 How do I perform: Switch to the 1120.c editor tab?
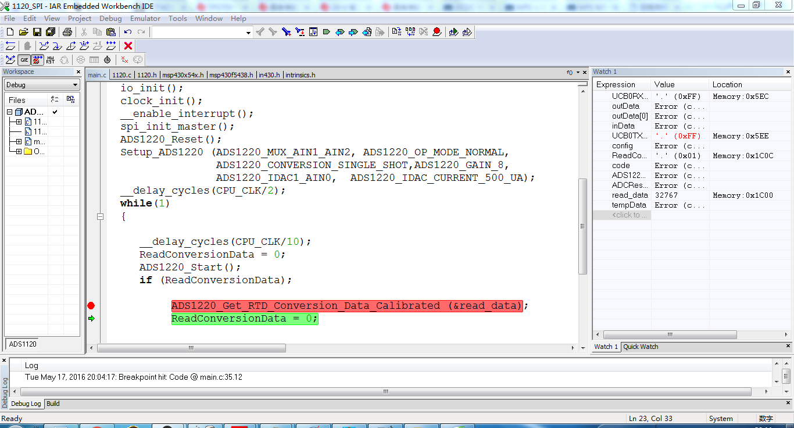point(122,75)
